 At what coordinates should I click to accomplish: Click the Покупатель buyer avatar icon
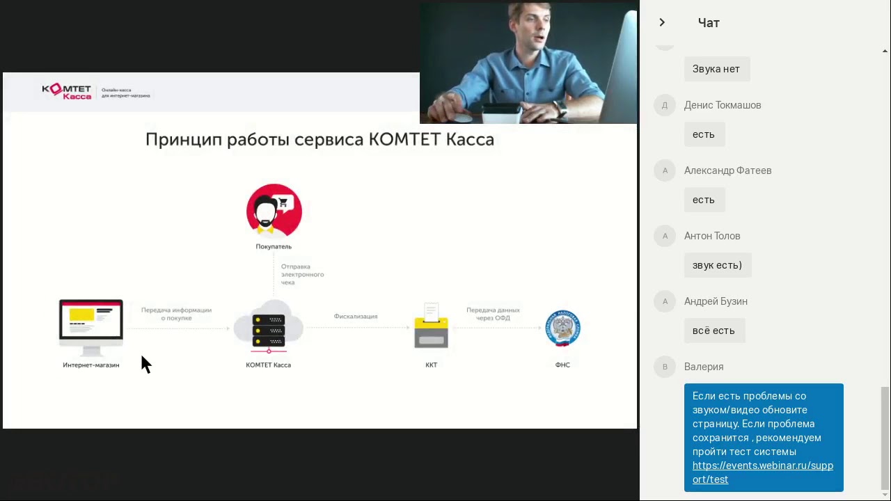pos(274,210)
